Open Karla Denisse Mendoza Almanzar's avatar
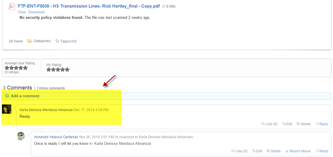The height and width of the screenshot is (157, 333). click(x=7, y=109)
